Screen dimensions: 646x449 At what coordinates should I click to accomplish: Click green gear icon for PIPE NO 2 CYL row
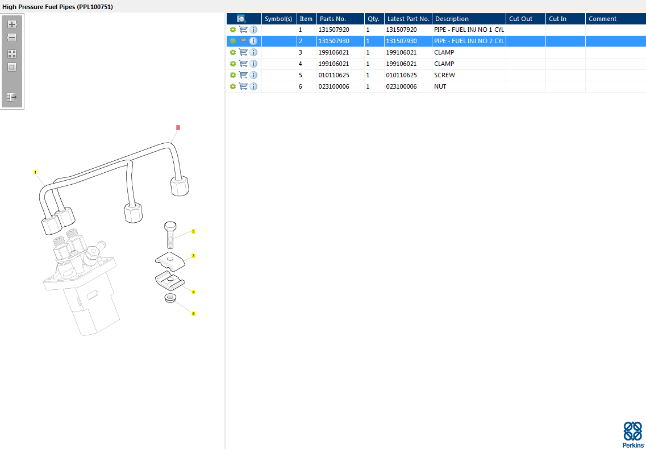(233, 41)
